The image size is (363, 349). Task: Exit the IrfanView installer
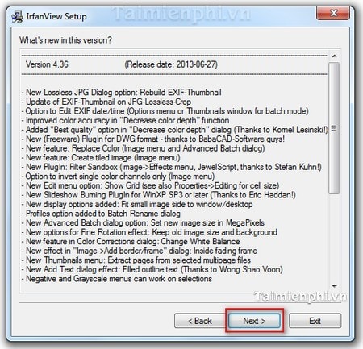pos(315,321)
